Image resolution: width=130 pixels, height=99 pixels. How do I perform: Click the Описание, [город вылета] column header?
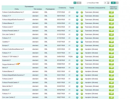[96, 8]
